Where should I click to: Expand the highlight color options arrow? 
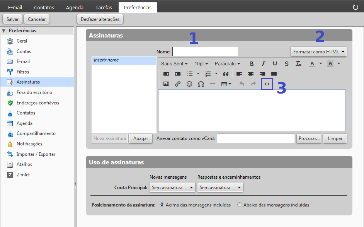[x=339, y=63]
